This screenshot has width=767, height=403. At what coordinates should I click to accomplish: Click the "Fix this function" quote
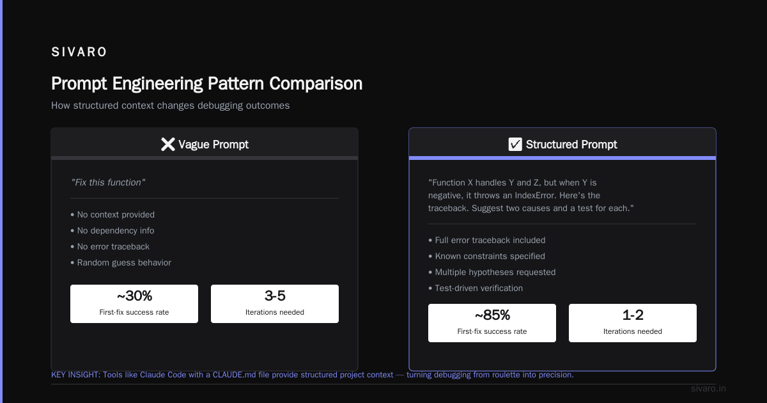click(108, 182)
